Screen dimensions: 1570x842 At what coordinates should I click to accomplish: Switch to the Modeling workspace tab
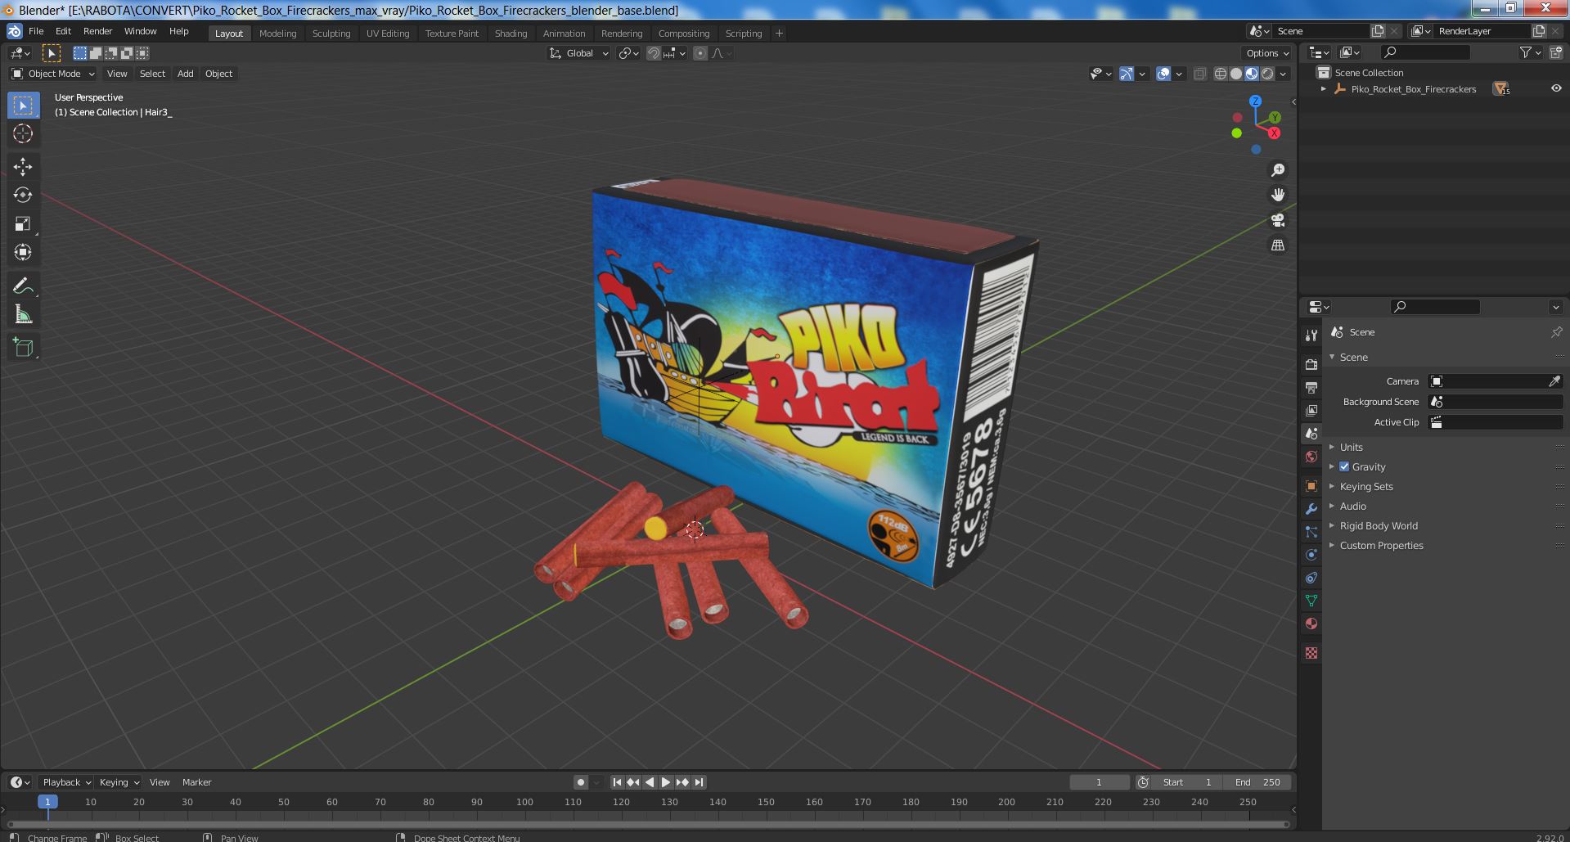(277, 34)
